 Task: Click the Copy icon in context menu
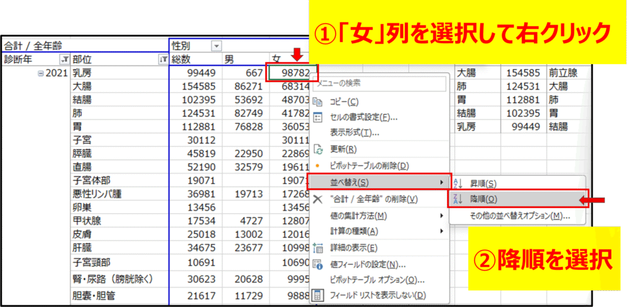tap(318, 101)
